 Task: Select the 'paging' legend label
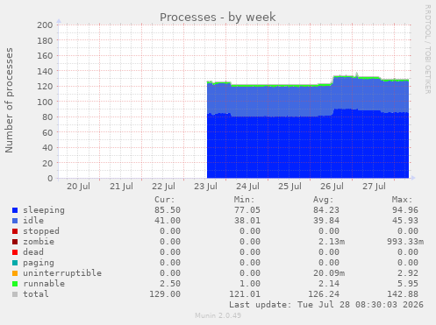click(x=39, y=263)
